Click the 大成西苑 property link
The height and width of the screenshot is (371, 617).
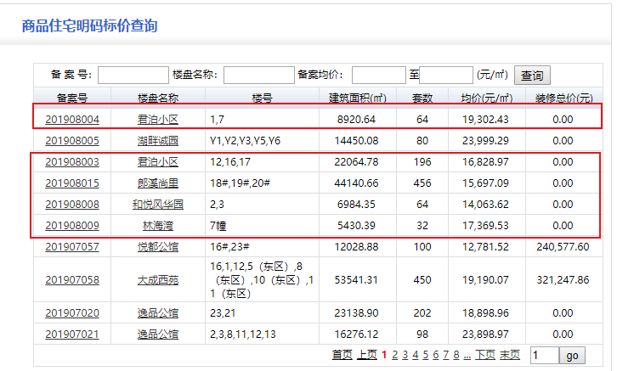[158, 279]
